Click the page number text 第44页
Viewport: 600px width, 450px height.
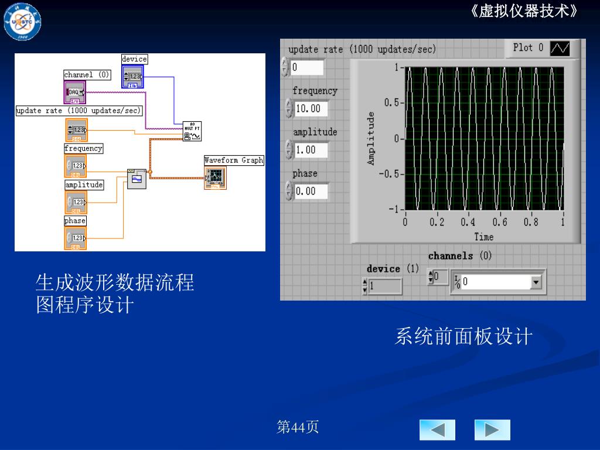pos(298,427)
